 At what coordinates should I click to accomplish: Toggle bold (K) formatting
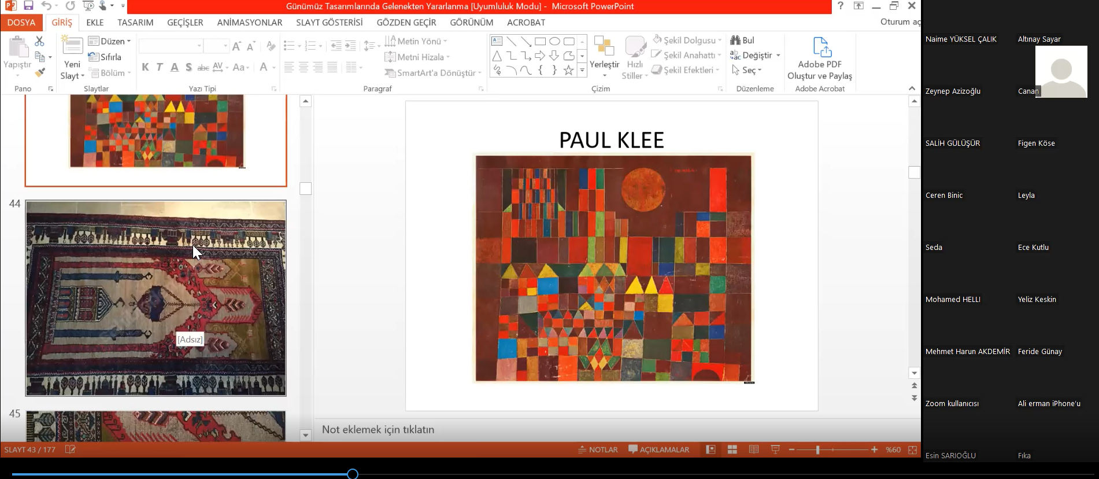coord(145,67)
